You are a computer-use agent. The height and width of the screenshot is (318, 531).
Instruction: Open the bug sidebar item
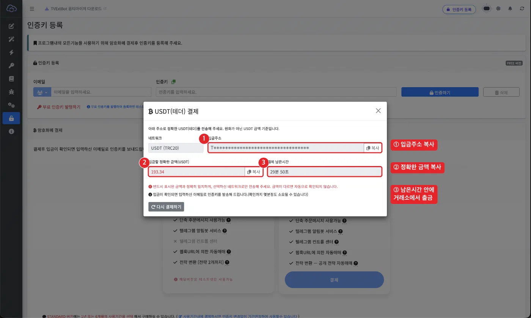tap(11, 92)
